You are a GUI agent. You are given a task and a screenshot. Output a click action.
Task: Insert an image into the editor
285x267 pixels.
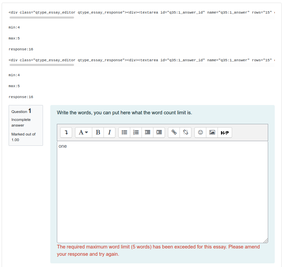coord(212,133)
